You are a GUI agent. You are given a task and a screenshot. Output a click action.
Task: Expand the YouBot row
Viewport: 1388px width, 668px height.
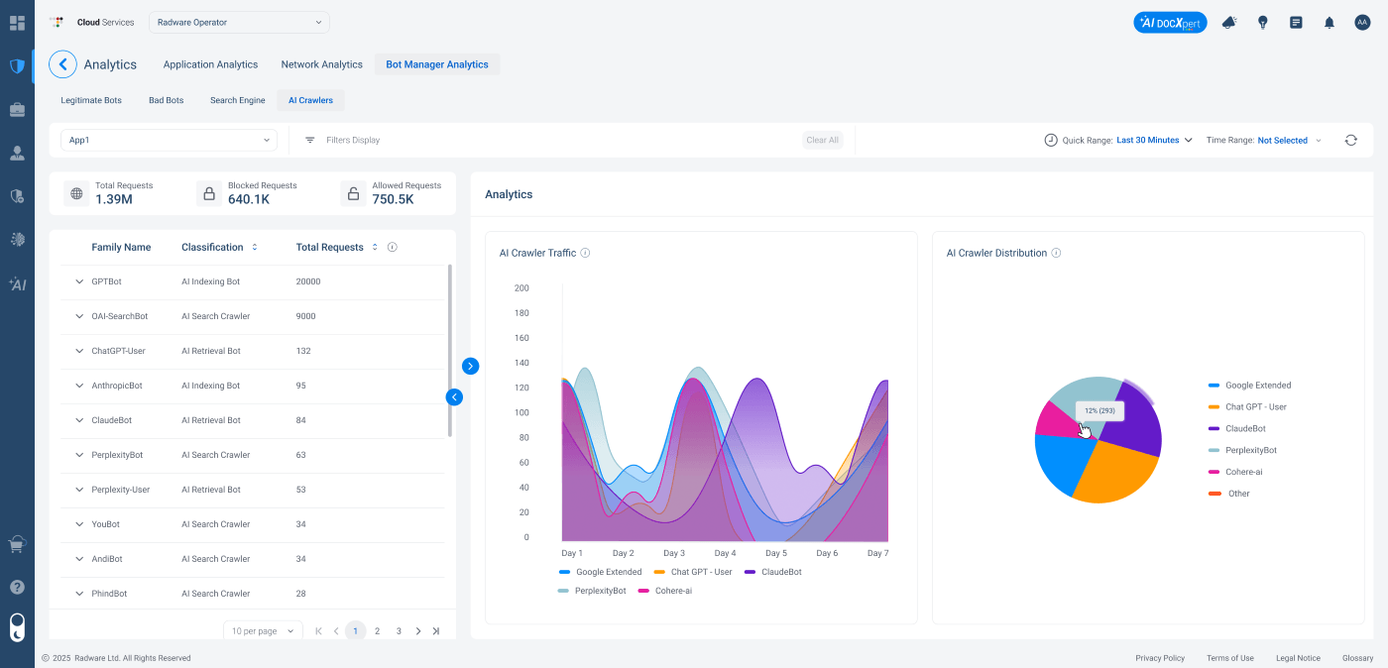click(80, 524)
